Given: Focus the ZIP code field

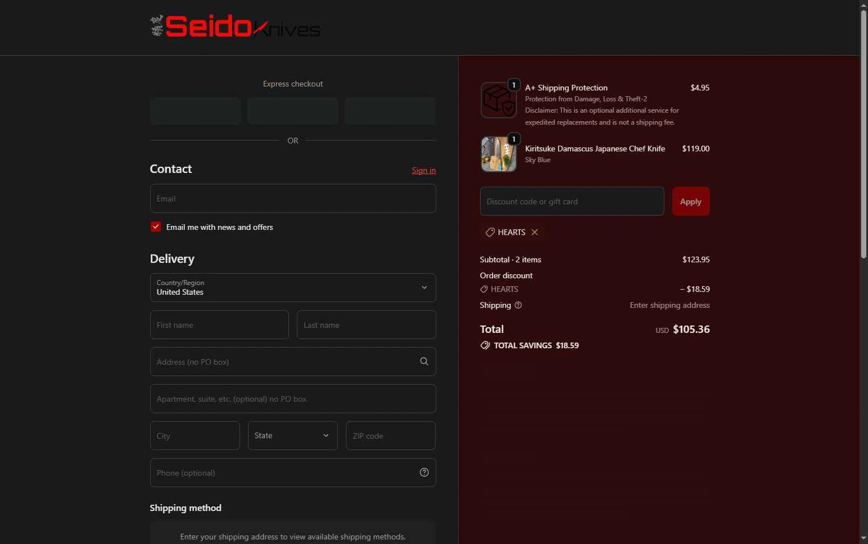Looking at the screenshot, I should coord(391,435).
